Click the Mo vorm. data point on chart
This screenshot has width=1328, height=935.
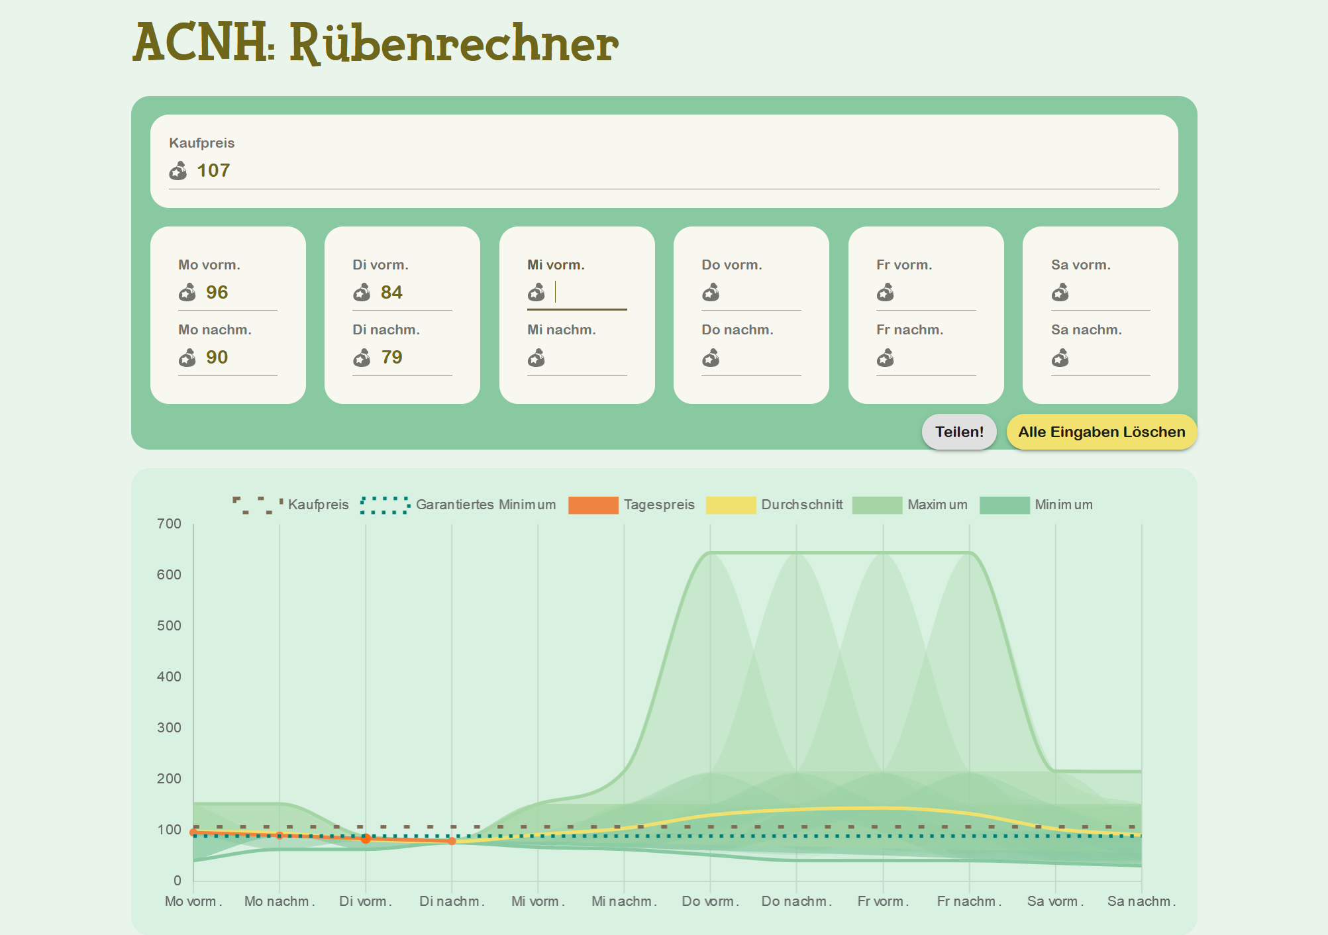tap(193, 832)
